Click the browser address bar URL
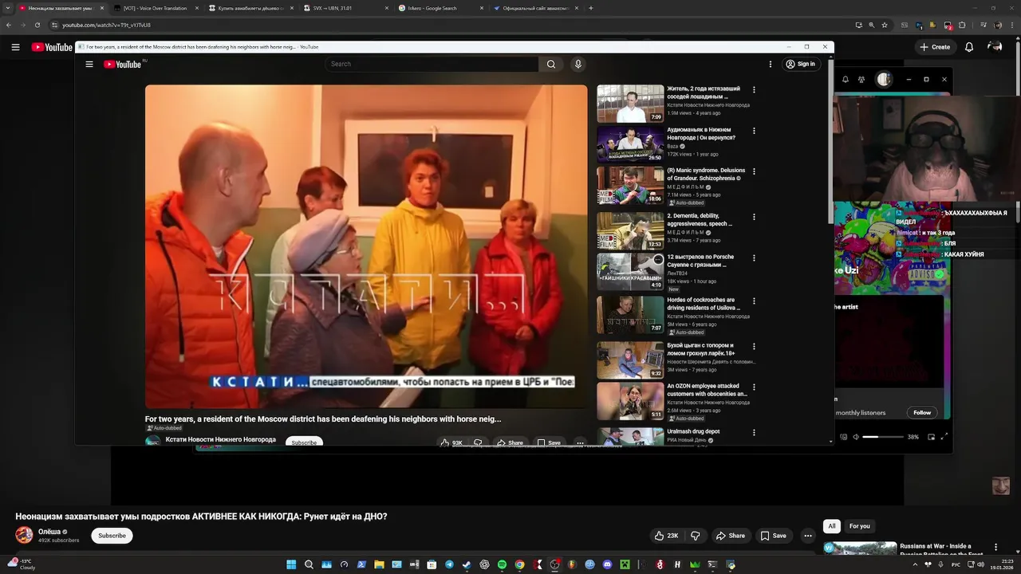 coord(106,25)
